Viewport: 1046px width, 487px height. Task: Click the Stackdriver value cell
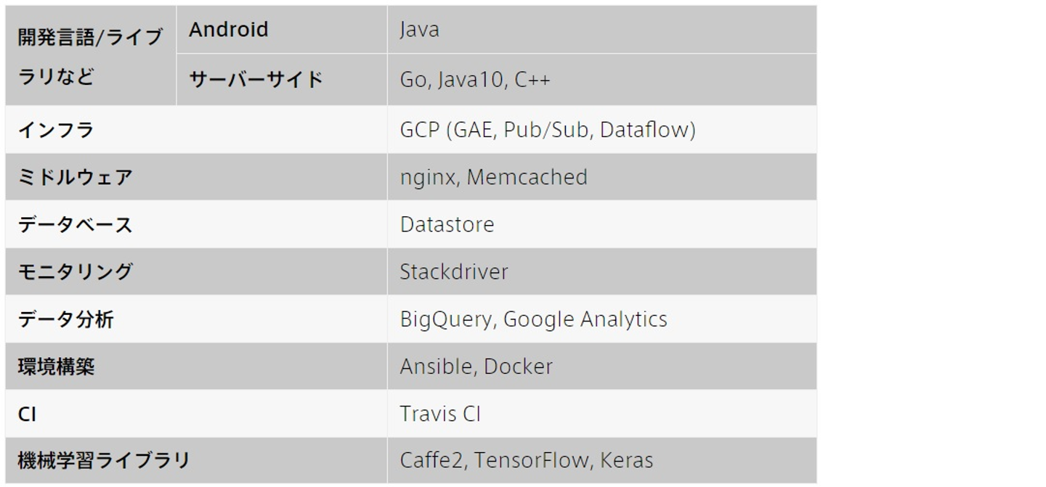point(454,271)
